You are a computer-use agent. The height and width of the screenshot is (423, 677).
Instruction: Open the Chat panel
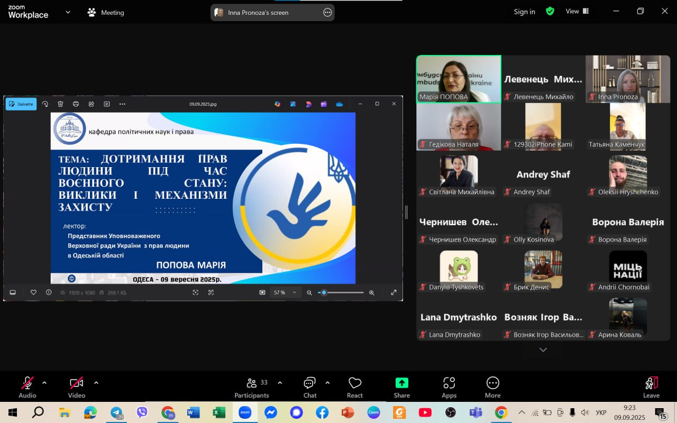310,387
